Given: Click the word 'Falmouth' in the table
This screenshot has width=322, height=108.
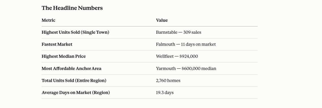Looking at the screenshot, I should point(166,44).
